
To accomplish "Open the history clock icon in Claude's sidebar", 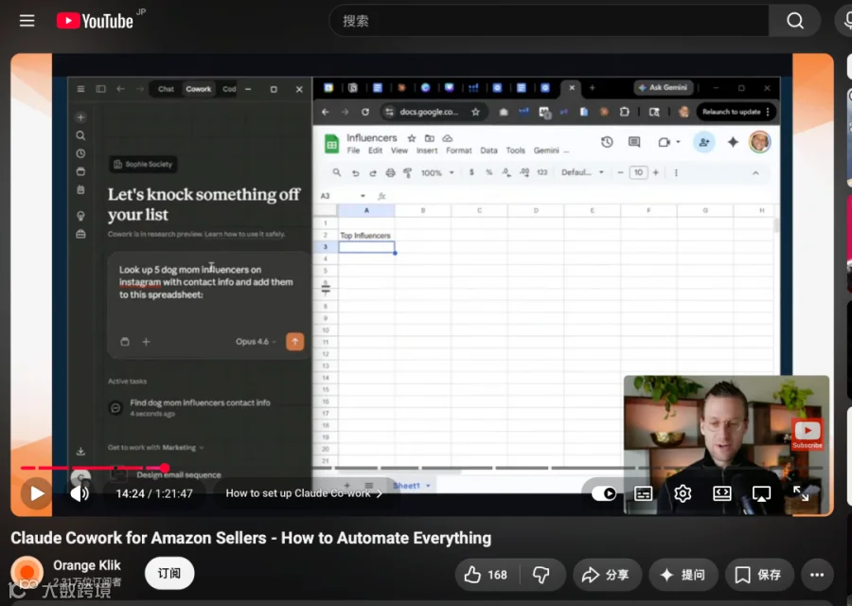I will click(x=80, y=153).
